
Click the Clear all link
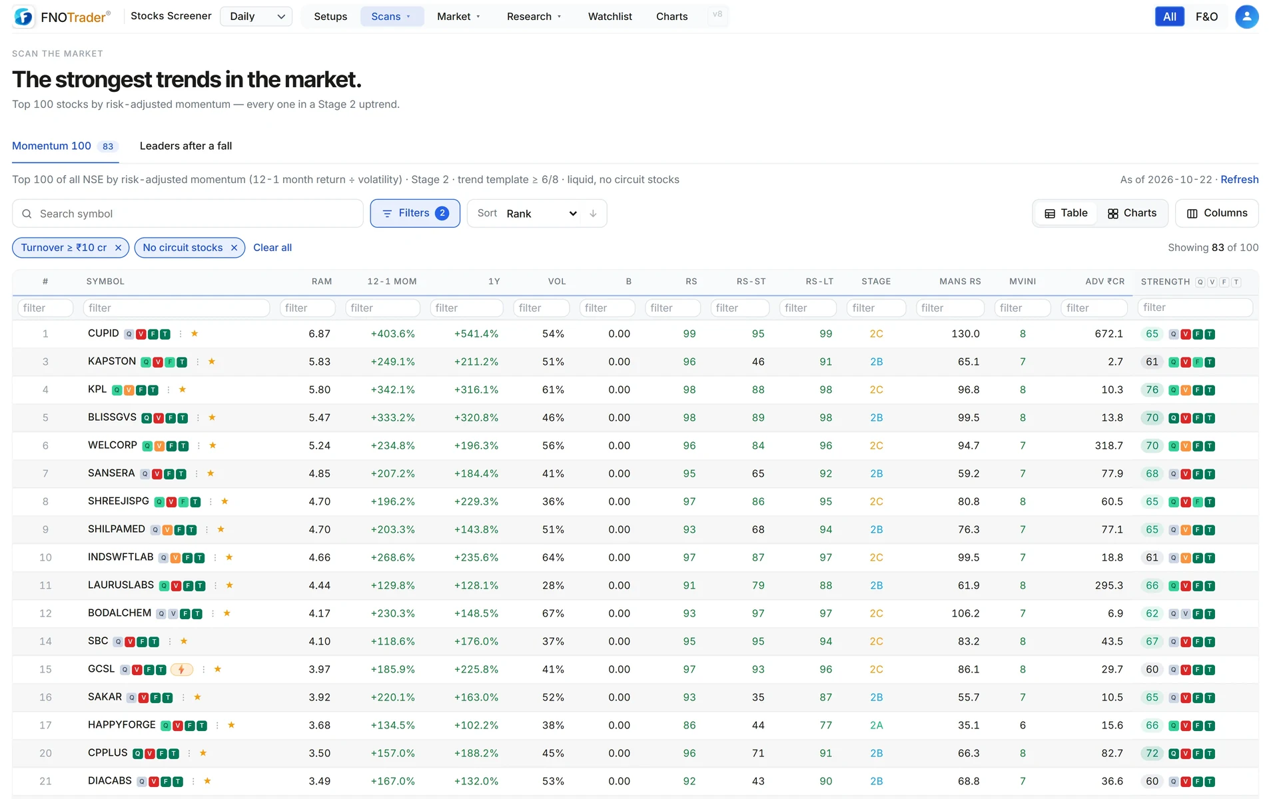[272, 248]
